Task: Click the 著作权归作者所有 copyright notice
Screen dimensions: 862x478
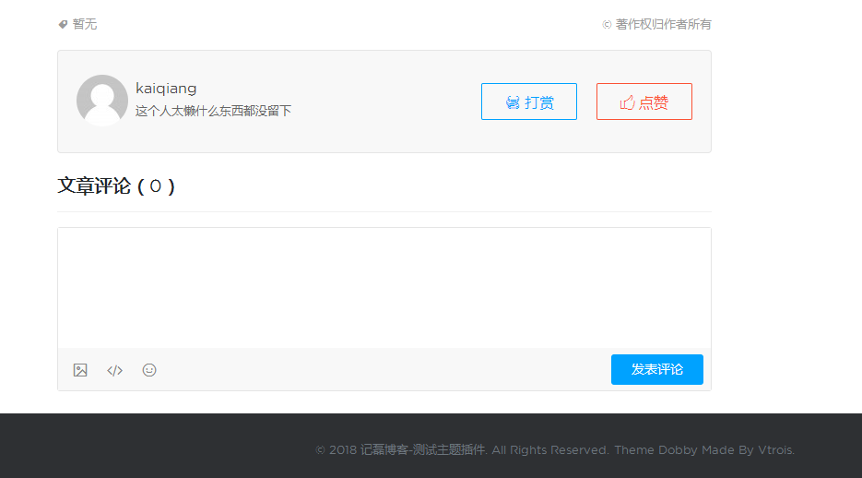Action: pos(663,25)
